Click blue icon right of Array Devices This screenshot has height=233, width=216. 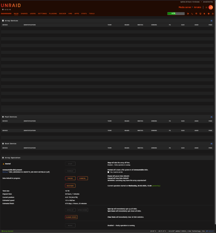tap(211, 21)
